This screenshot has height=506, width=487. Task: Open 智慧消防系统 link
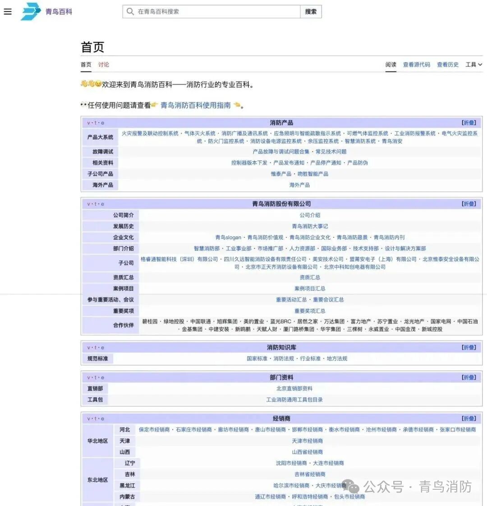(360, 141)
